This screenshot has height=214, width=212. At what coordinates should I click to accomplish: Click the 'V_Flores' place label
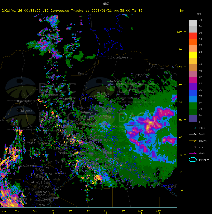point(38,205)
